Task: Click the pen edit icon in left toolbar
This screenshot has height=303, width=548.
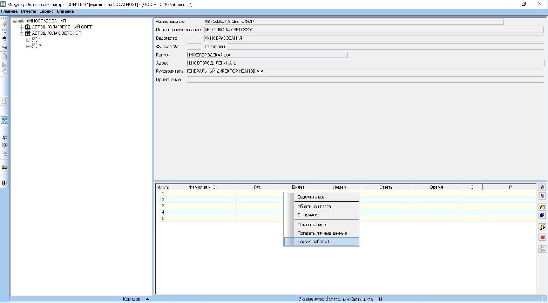Action: click(5, 23)
